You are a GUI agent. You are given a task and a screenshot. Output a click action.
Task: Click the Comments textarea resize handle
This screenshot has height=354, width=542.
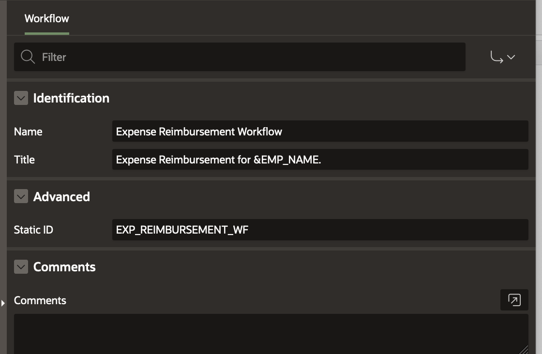pos(524,349)
